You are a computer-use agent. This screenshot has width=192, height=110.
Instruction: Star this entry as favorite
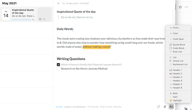click(180, 7)
